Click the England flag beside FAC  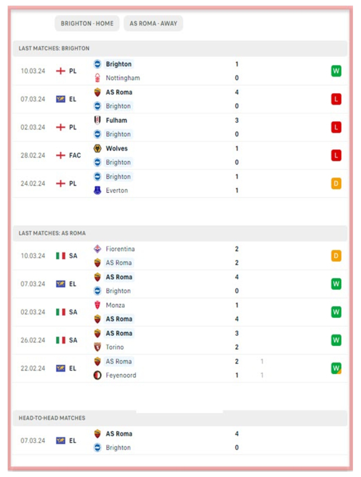(x=61, y=155)
